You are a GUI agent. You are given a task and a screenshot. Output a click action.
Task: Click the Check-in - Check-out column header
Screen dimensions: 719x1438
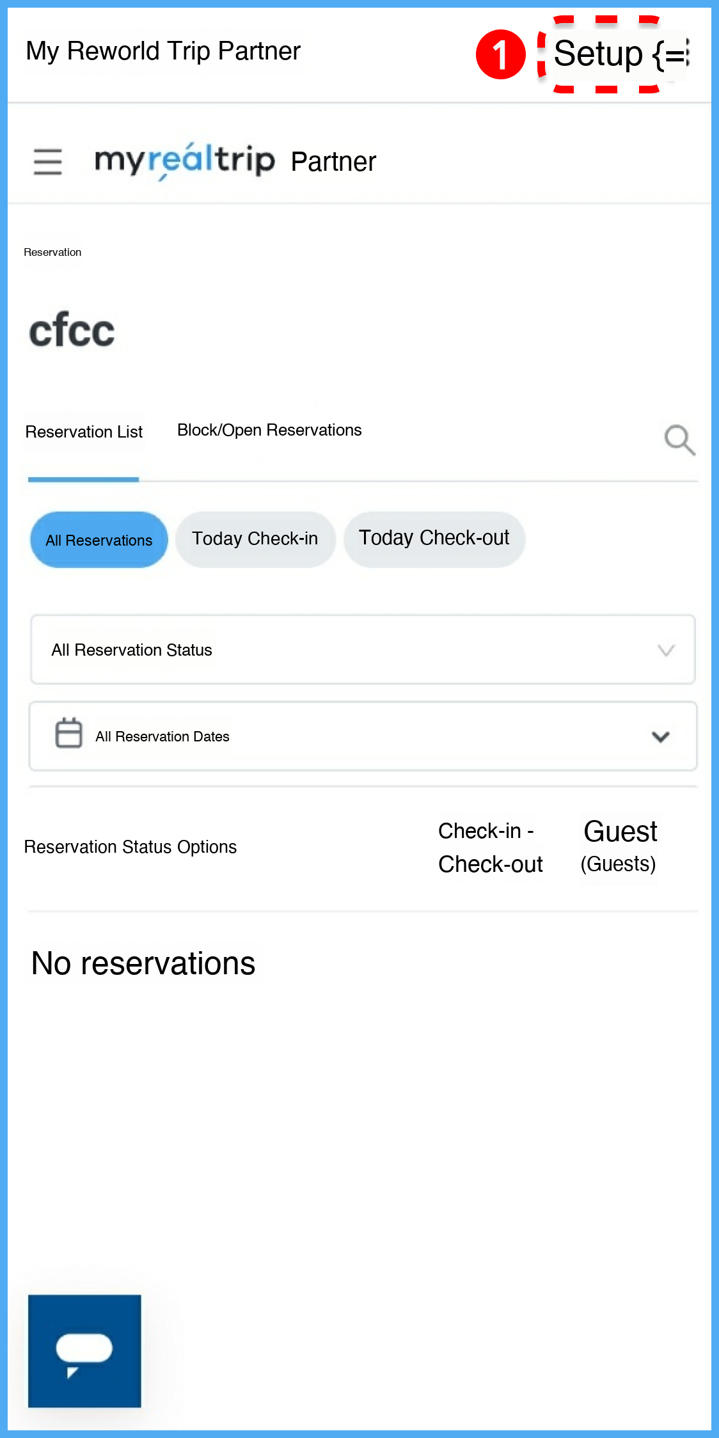(490, 847)
